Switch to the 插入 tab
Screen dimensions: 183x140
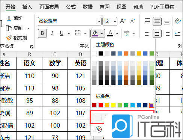coord(27,7)
